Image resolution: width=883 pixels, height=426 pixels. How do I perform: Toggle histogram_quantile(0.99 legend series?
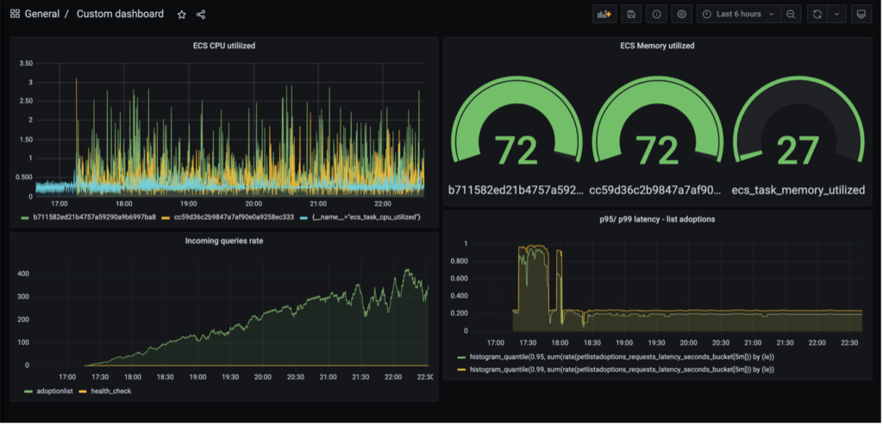622,369
